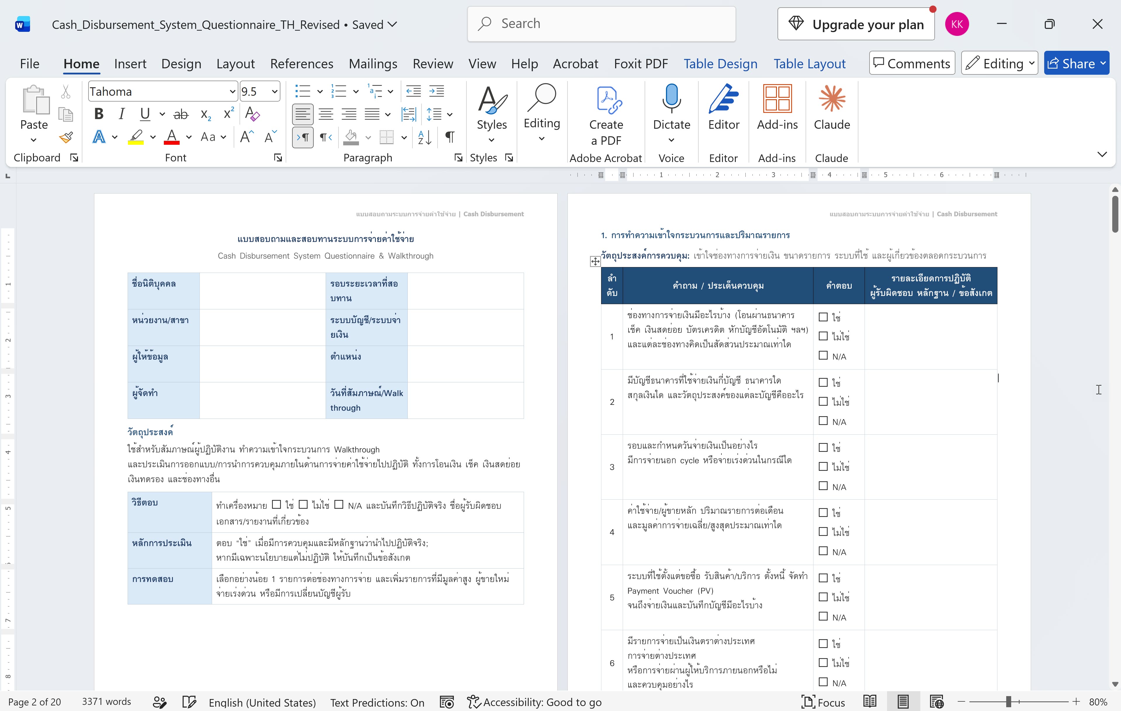The height and width of the screenshot is (711, 1121).
Task: Collapse the ribbon with chevron
Action: click(1102, 154)
